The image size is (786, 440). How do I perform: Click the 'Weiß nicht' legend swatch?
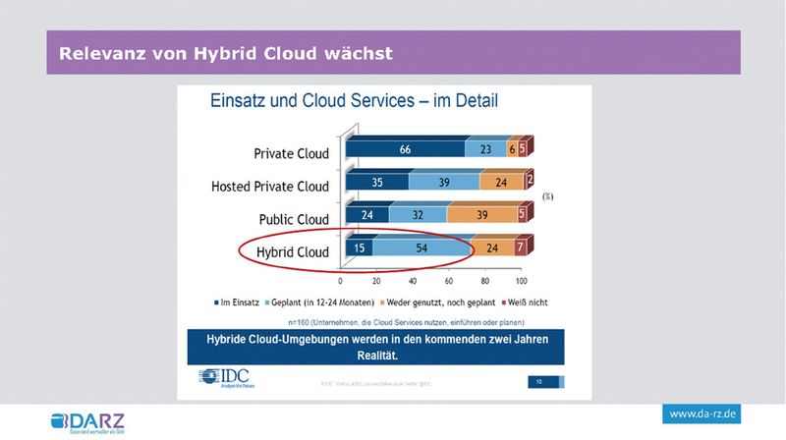pyautogui.click(x=504, y=302)
